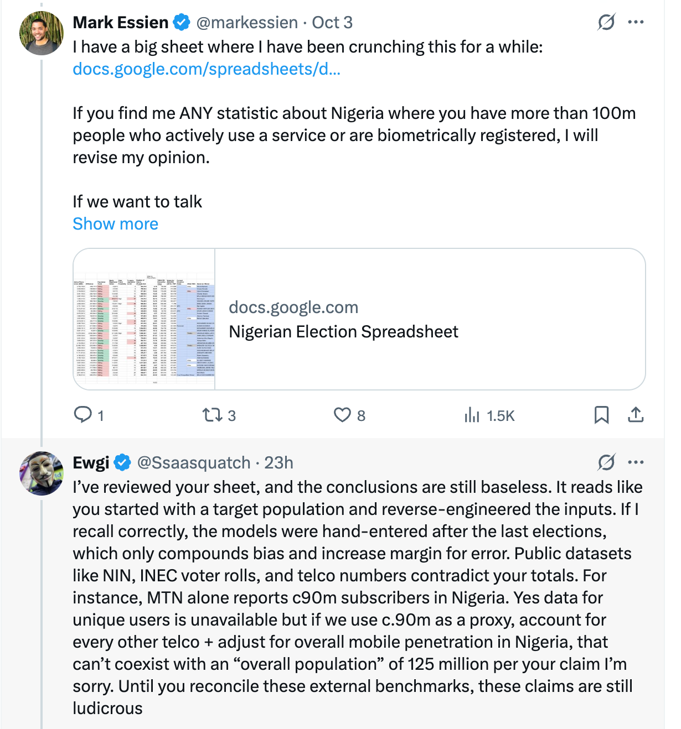
Task: Click Ewgi's profile avatar
Action: pyautogui.click(x=42, y=473)
